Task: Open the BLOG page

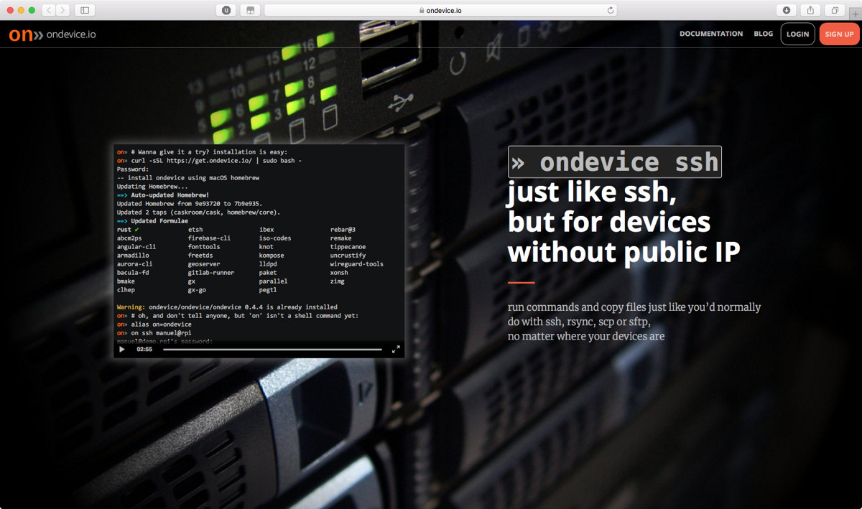Action: (x=764, y=34)
